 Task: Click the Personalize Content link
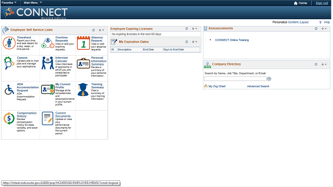293,22
